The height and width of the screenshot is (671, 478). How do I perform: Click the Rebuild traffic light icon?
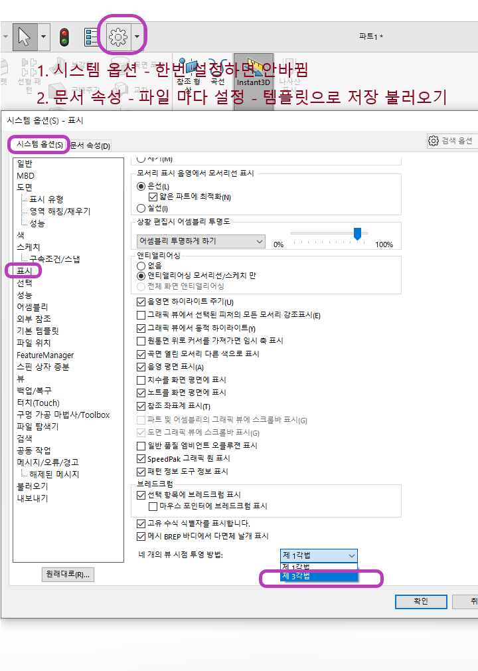64,37
